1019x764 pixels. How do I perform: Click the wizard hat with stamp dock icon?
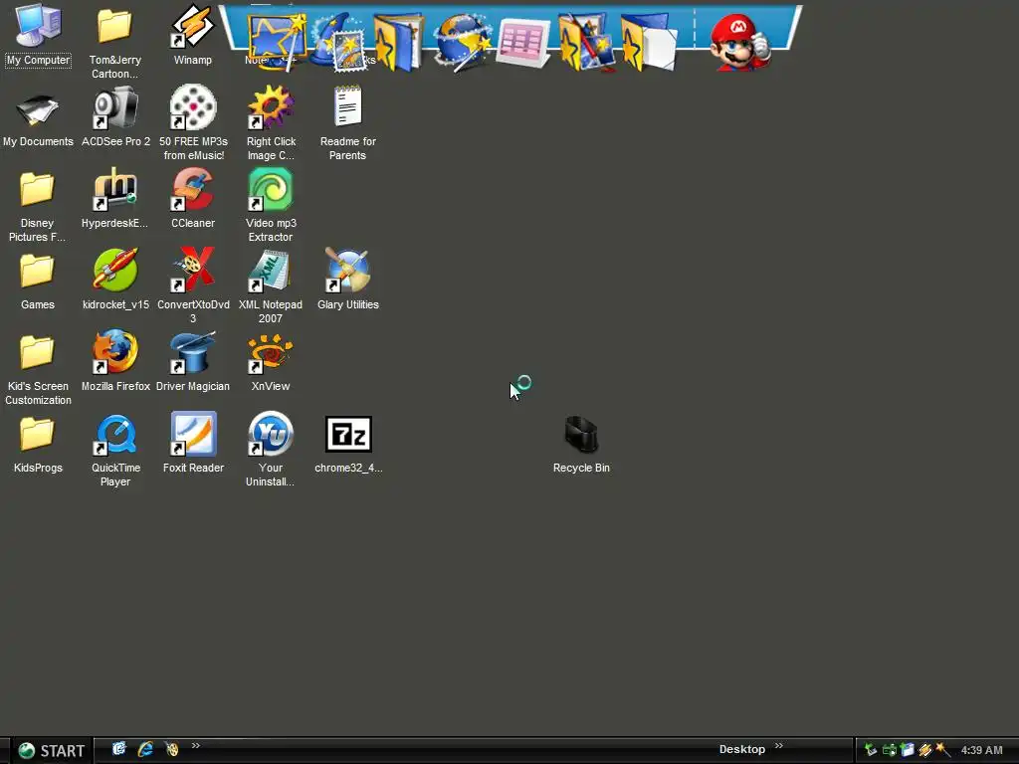click(340, 42)
